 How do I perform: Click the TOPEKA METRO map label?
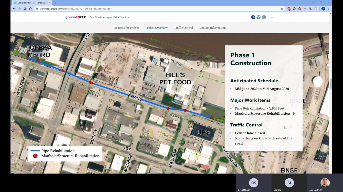point(39,51)
